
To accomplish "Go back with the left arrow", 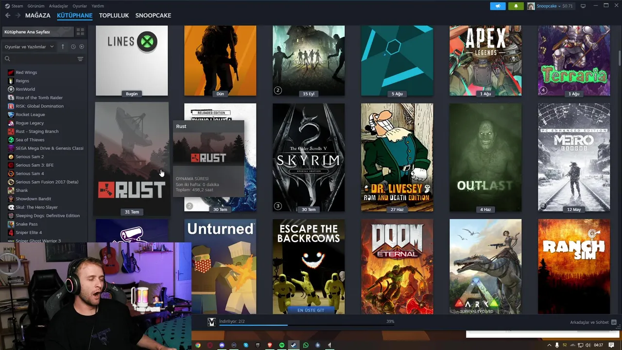I will coord(8,16).
